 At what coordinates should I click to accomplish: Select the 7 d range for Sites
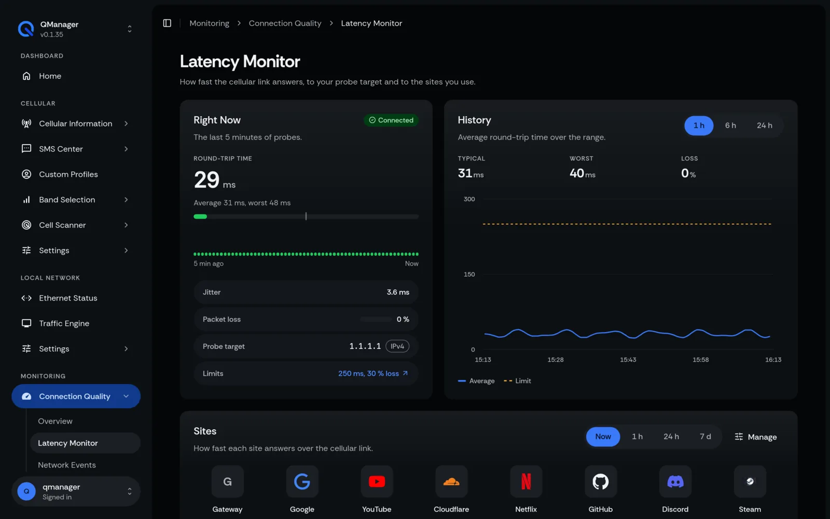pyautogui.click(x=705, y=437)
